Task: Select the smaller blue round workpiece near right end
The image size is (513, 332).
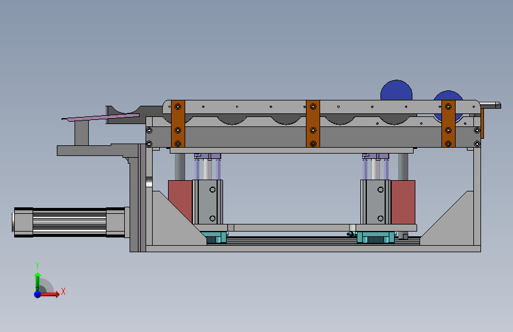Action: point(448,95)
